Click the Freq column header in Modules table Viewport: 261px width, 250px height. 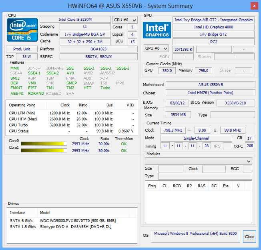point(152,186)
